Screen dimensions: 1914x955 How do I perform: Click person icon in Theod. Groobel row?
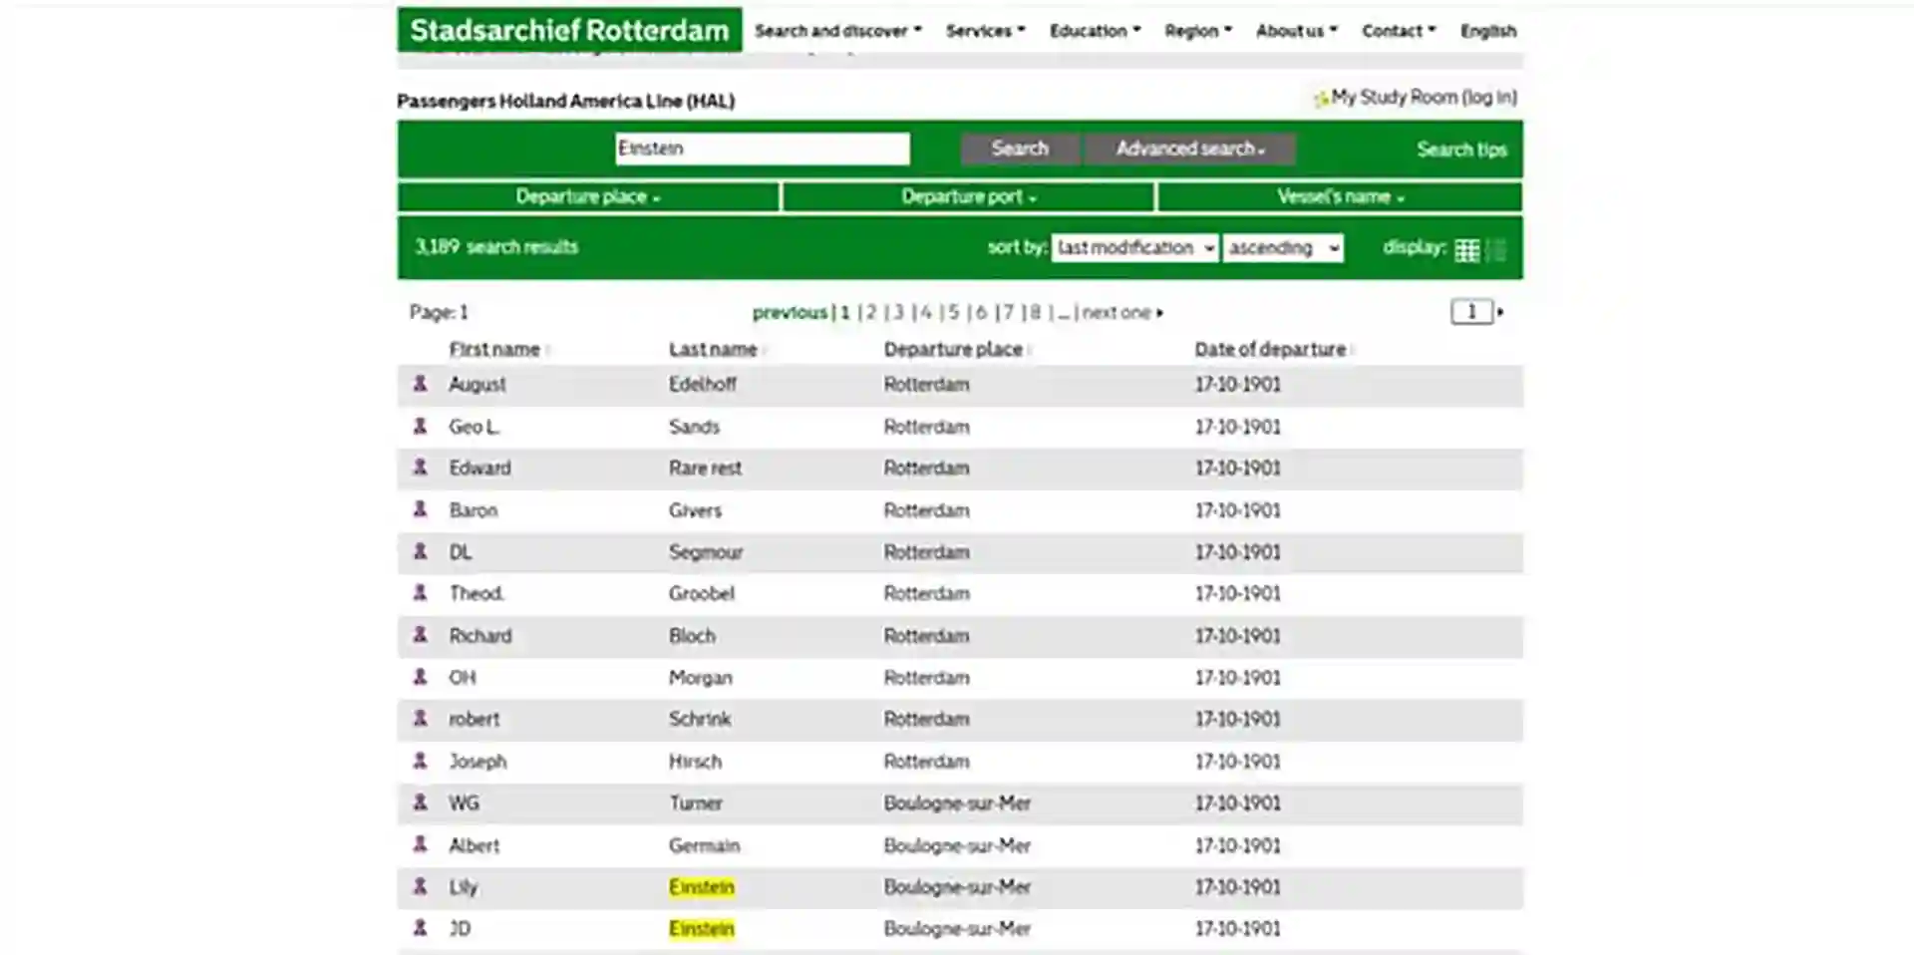pyautogui.click(x=420, y=593)
